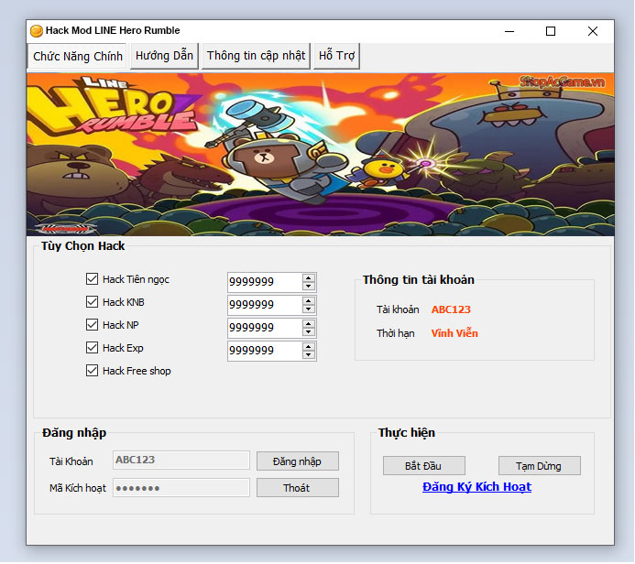Increase Hack Exp value with up arrow
Screen dimensions: 635x564
pos(309,347)
